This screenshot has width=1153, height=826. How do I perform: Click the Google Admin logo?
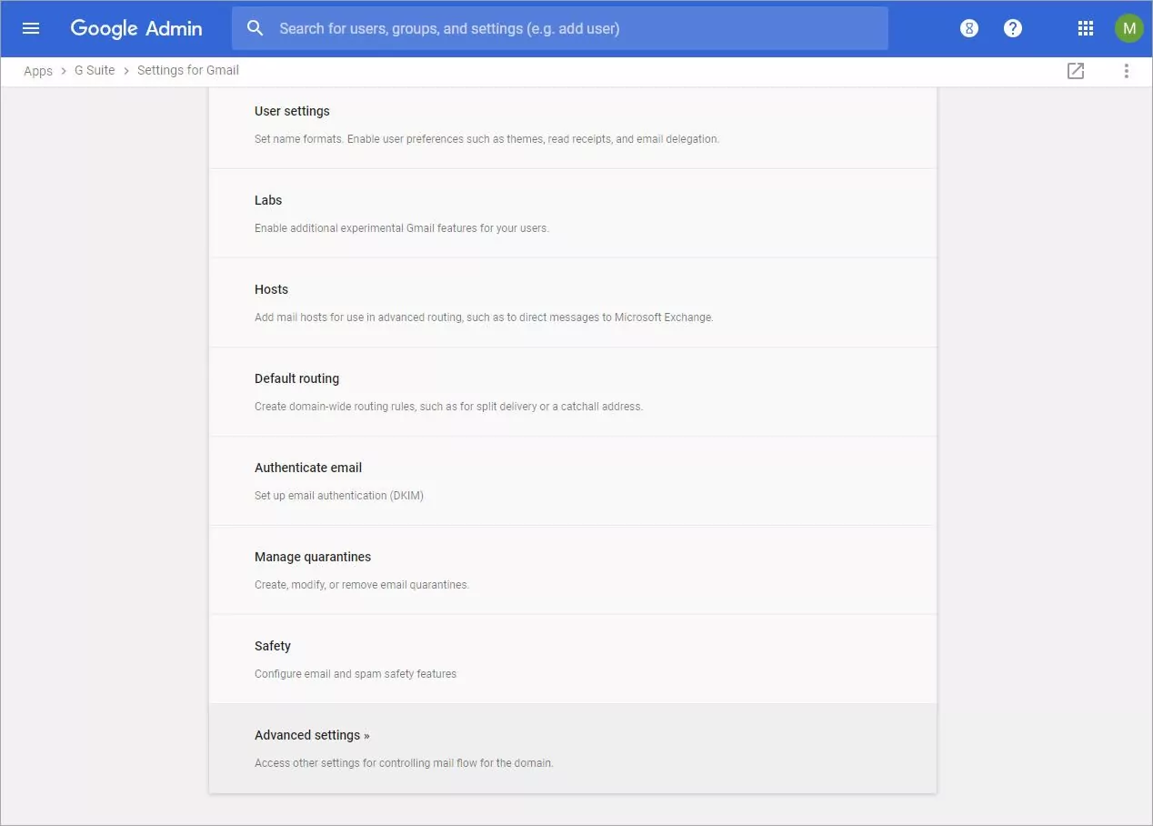(x=136, y=28)
